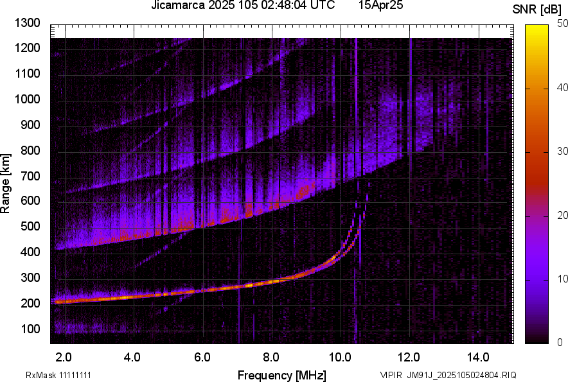The height and width of the screenshot is (382, 568).
Task: Click range axis label '1100'
Action: [28, 73]
